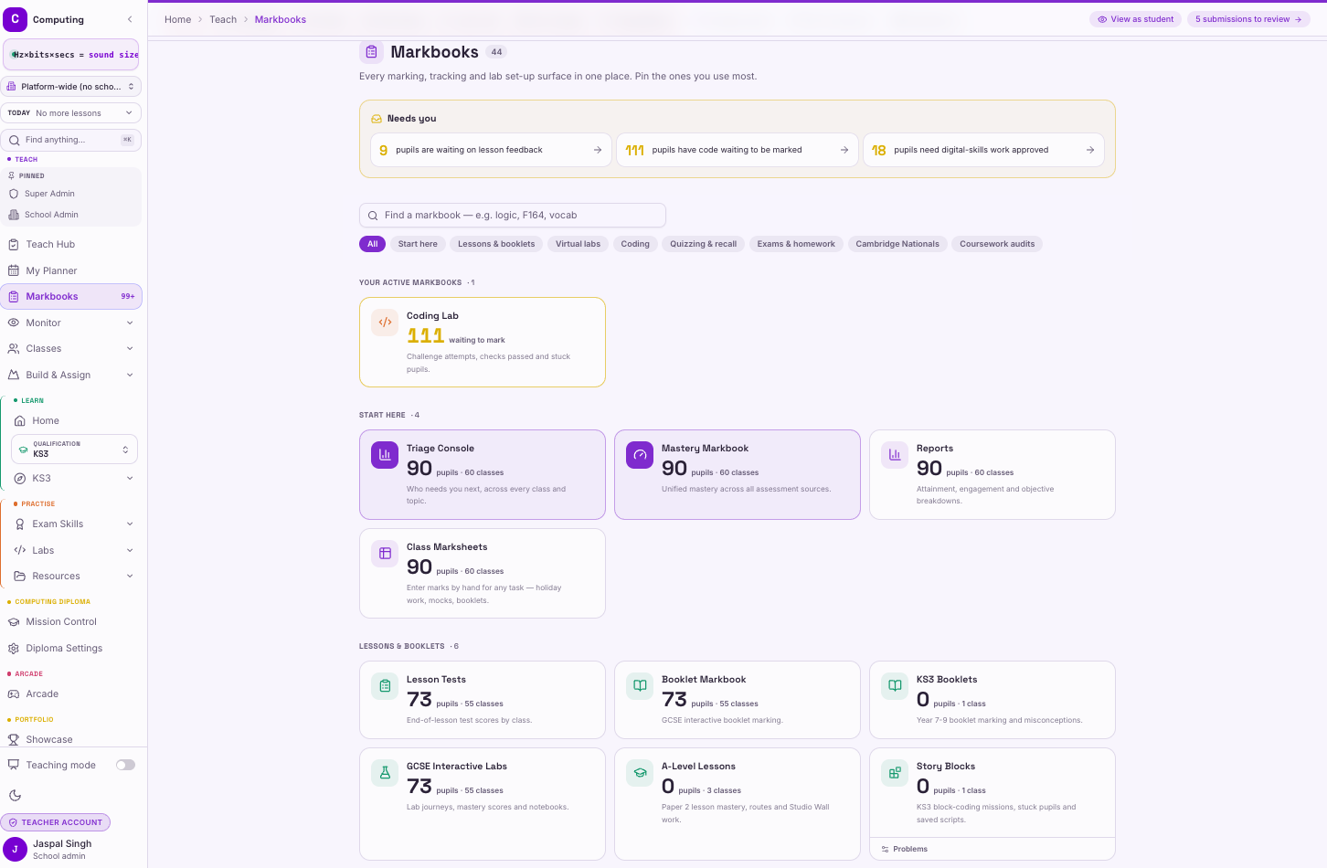
Task: Expand Build & Assign section
Action: 71,375
